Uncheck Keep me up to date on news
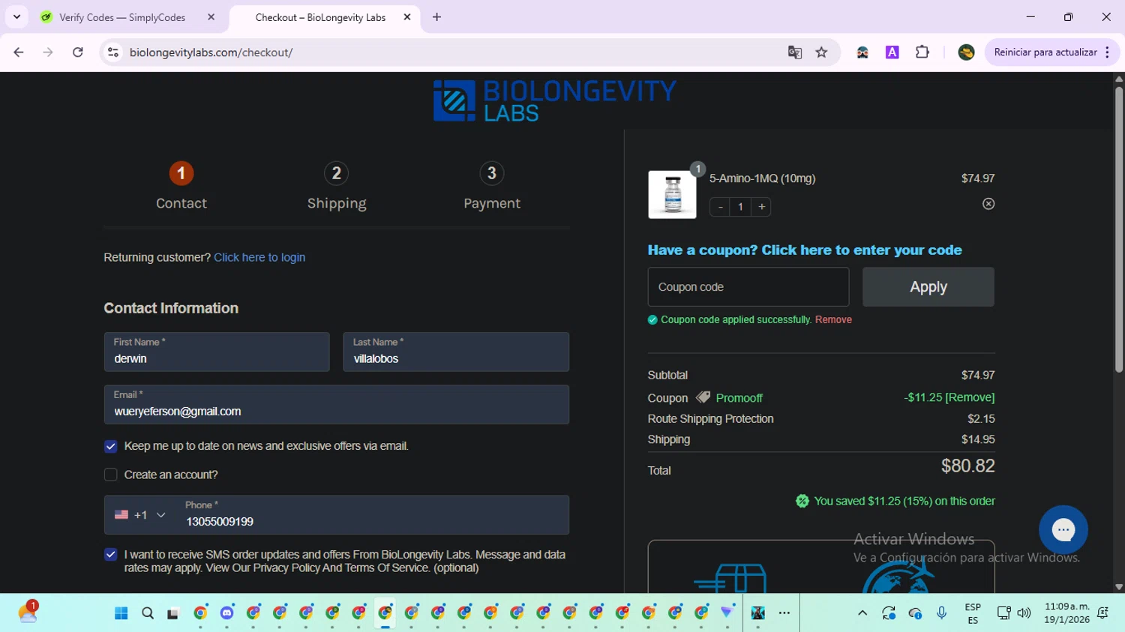Image resolution: width=1125 pixels, height=632 pixels. (110, 447)
